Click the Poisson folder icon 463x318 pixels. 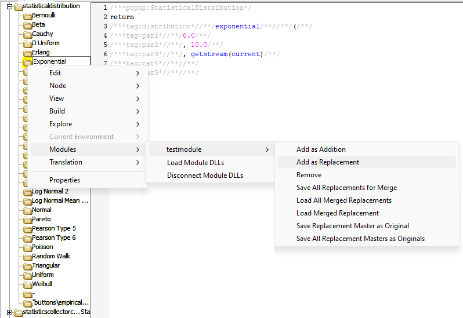tap(27, 247)
